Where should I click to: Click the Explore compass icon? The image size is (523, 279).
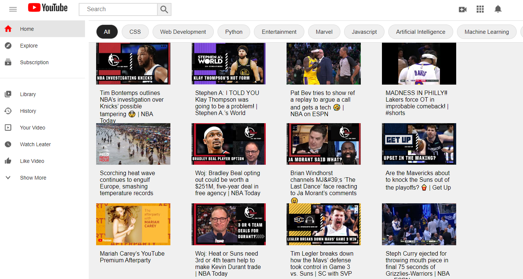pos(8,46)
